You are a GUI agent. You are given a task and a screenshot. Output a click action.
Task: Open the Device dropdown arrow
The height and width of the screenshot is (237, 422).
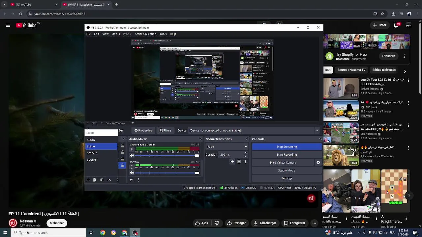[x=317, y=130]
